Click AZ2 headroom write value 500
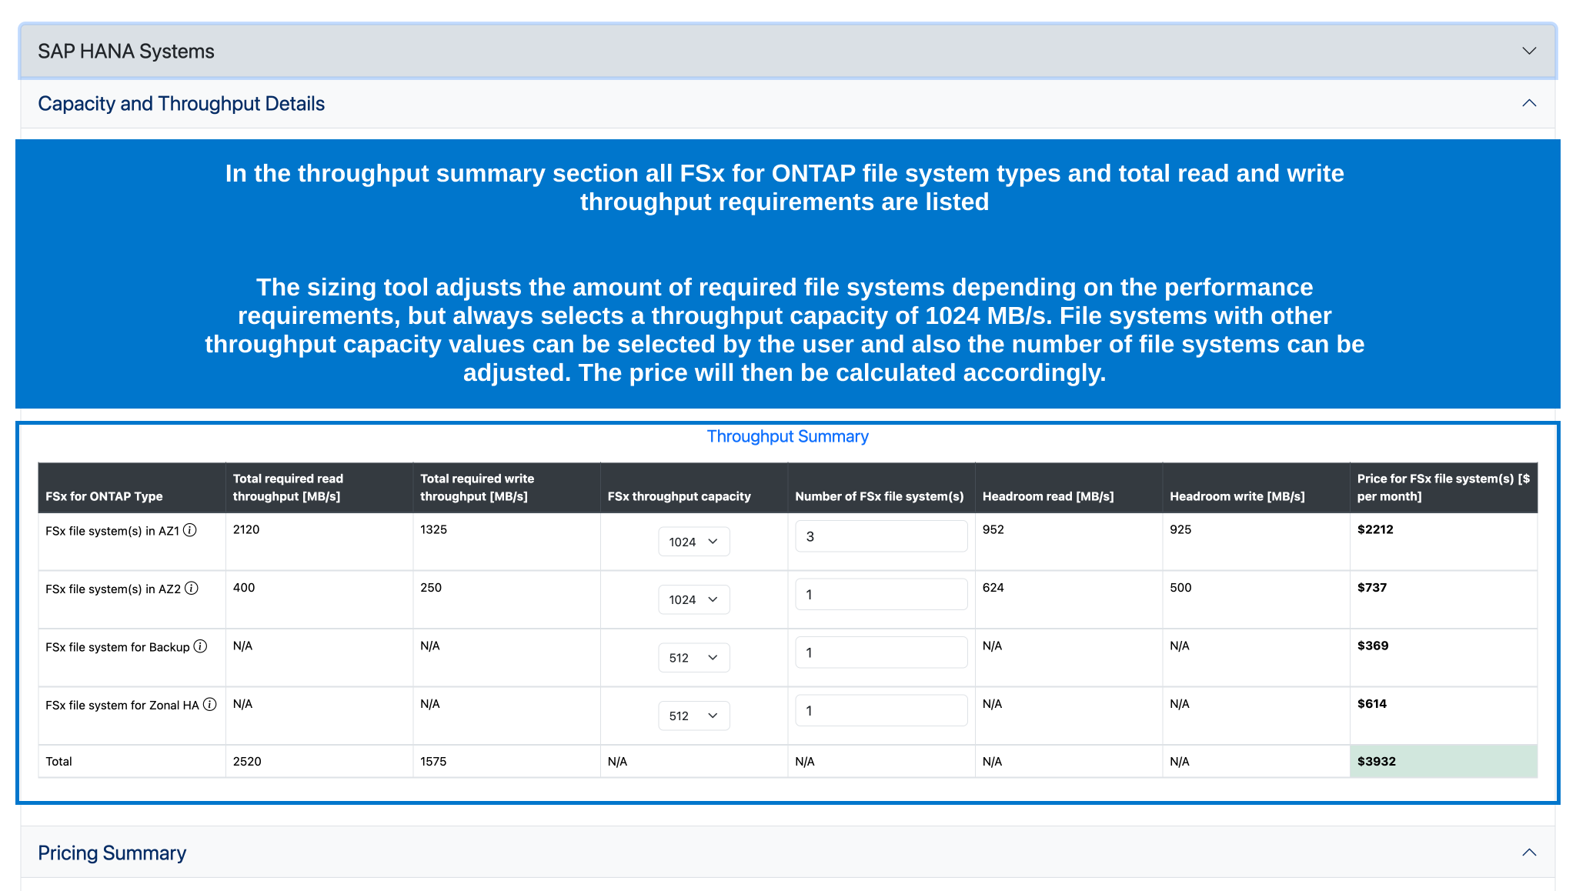 point(1180,588)
